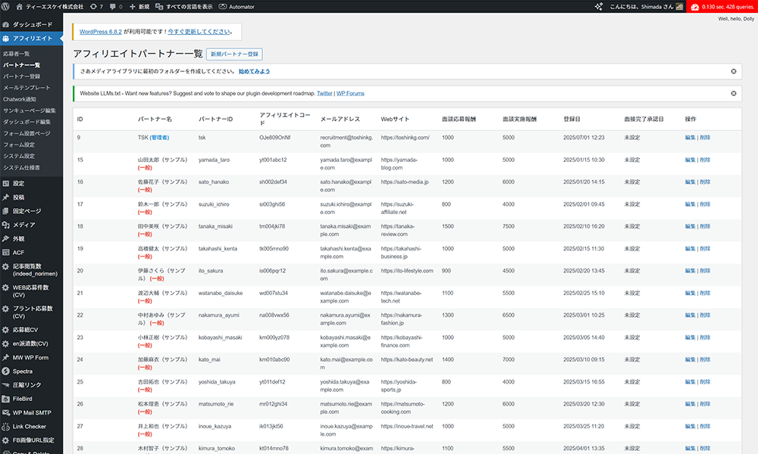Open Chatwork通知 submenu item
Image resolution: width=758 pixels, height=454 pixels.
20,99
